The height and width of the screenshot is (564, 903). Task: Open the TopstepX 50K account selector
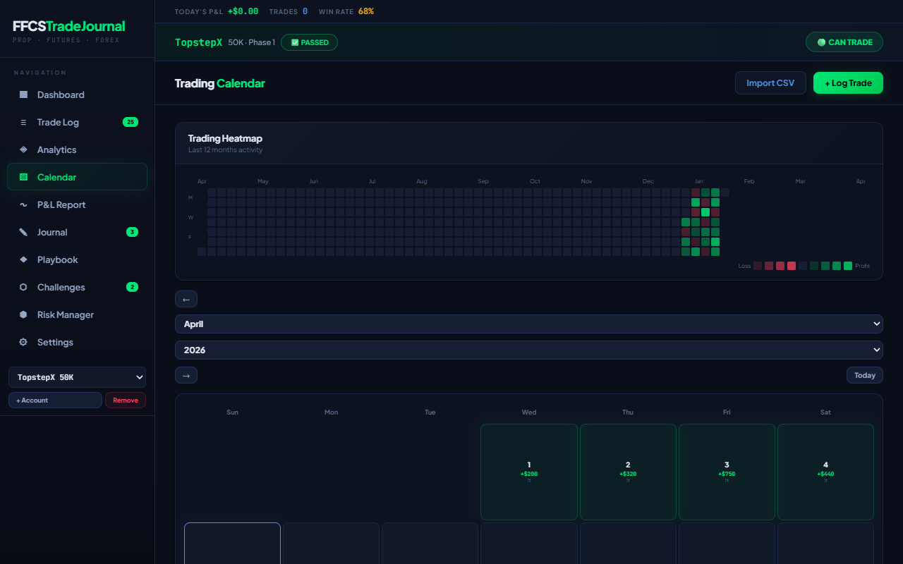[x=77, y=377]
